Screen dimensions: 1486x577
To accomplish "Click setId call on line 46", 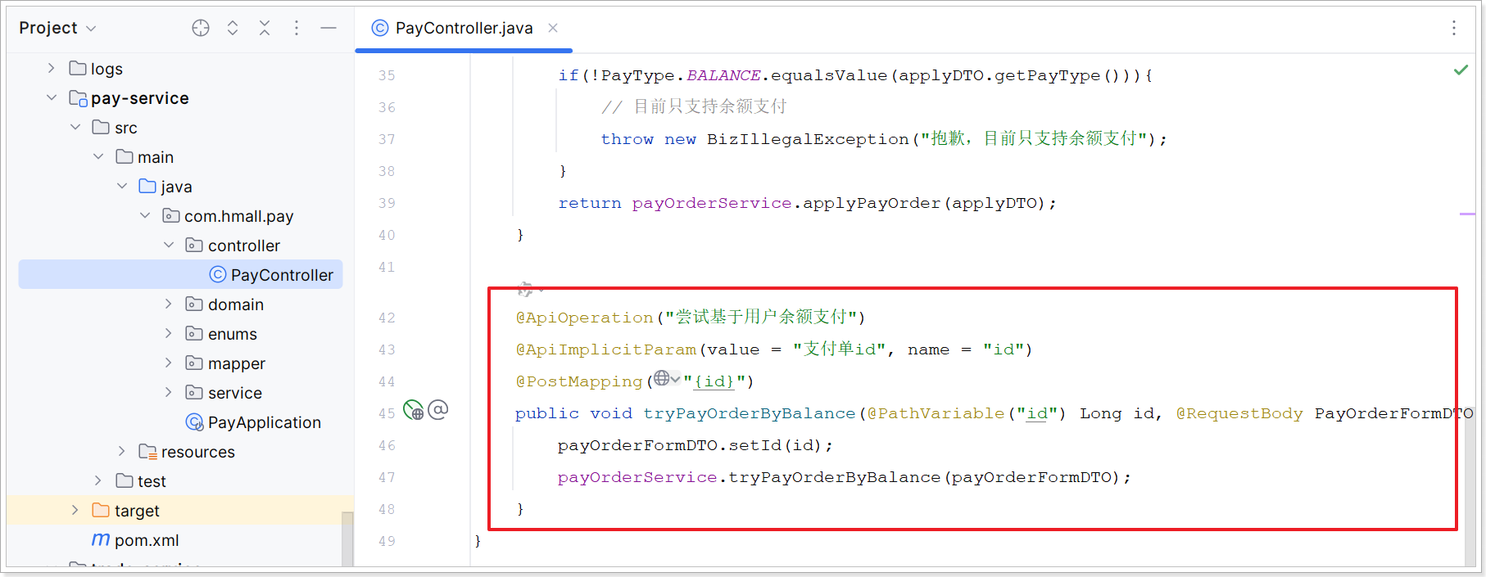I will point(754,446).
